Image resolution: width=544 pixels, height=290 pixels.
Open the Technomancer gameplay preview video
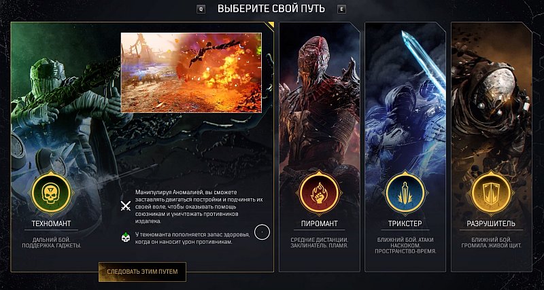tap(191, 73)
